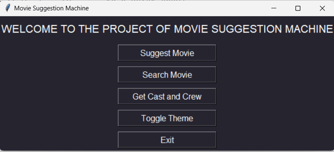Toggle Theme to switch appearance
Screen dimensions: 334x152
(167, 118)
